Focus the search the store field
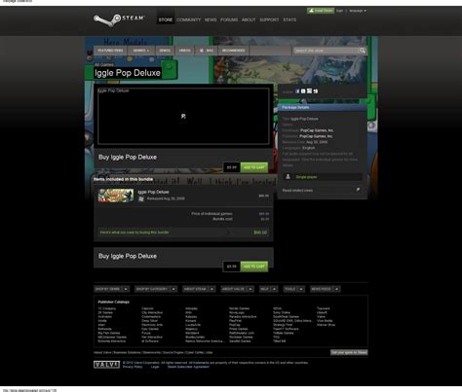The image size is (462, 392). 326,51
